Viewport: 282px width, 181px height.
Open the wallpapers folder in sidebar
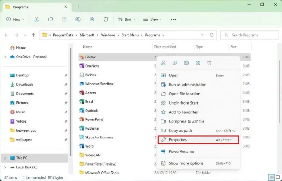click(21, 140)
